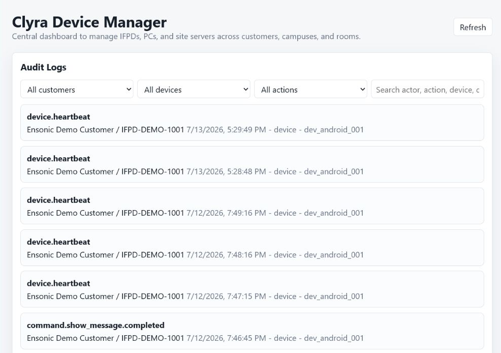The height and width of the screenshot is (353, 501).
Task: Select the heartbeat log from 7:48:16 PM
Action: coord(252,248)
